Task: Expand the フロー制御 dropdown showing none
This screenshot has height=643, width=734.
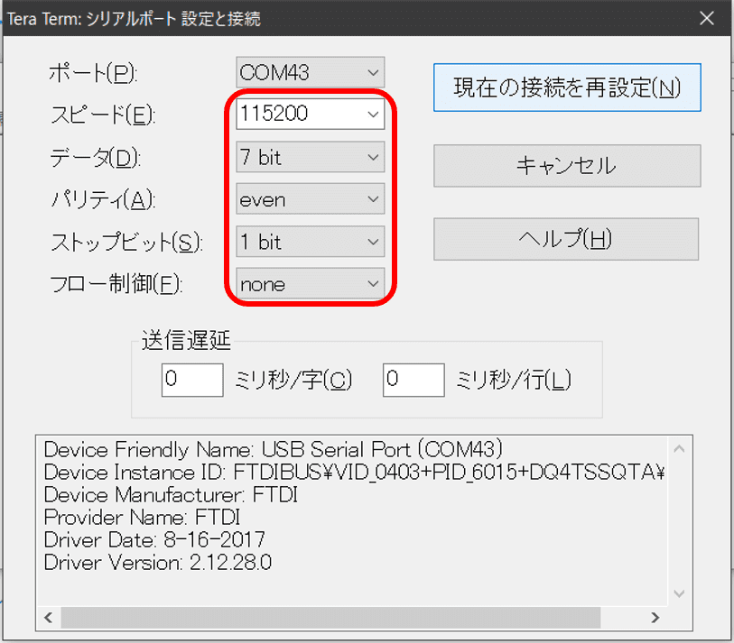Action: point(311,284)
